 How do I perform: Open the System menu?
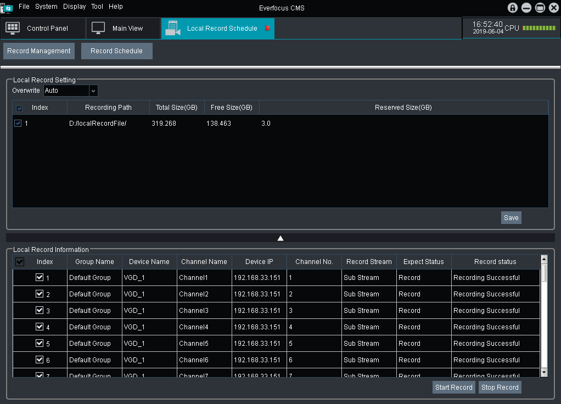(46, 7)
